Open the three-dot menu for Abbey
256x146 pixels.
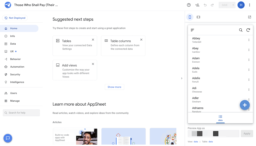[x=249, y=40]
